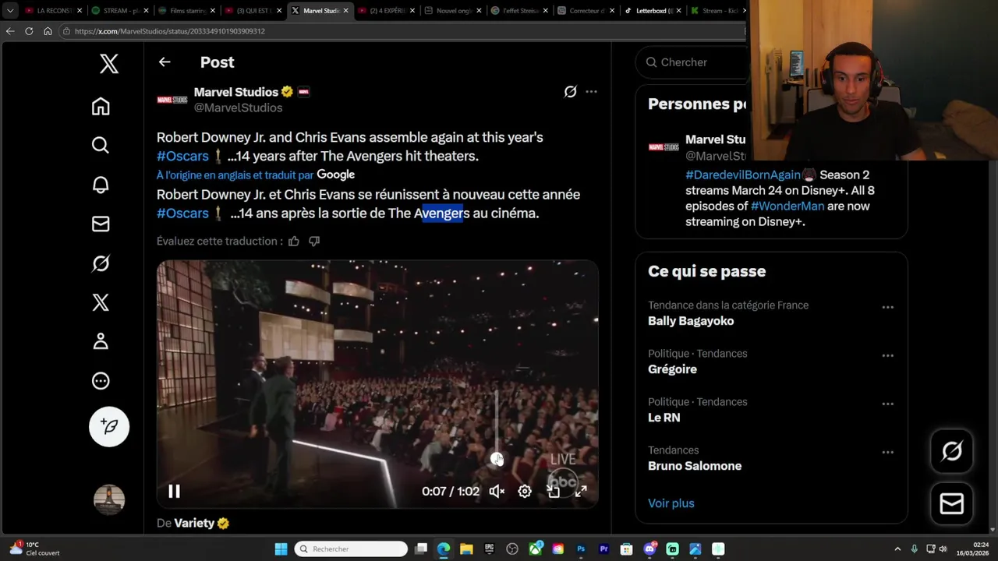
Task: Open Windows Start menu
Action: (281, 549)
